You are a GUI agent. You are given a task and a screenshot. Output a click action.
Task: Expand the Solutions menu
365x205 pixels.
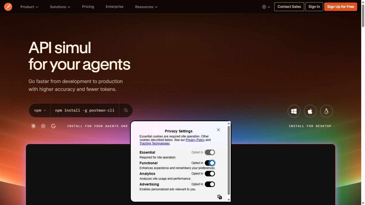click(60, 7)
